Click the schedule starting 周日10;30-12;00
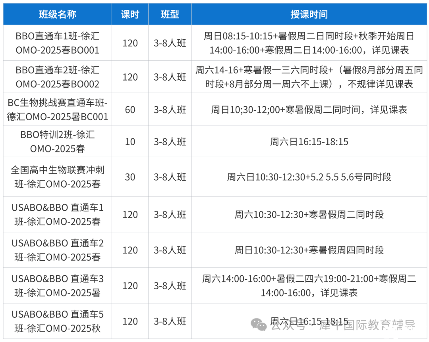 tap(309, 110)
